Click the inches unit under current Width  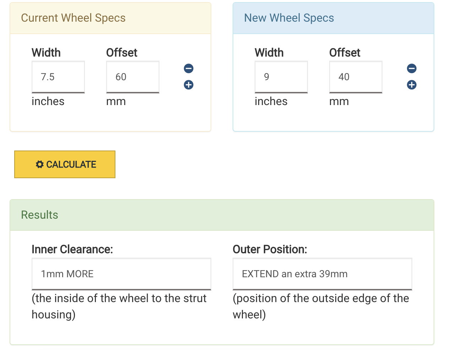48,101
